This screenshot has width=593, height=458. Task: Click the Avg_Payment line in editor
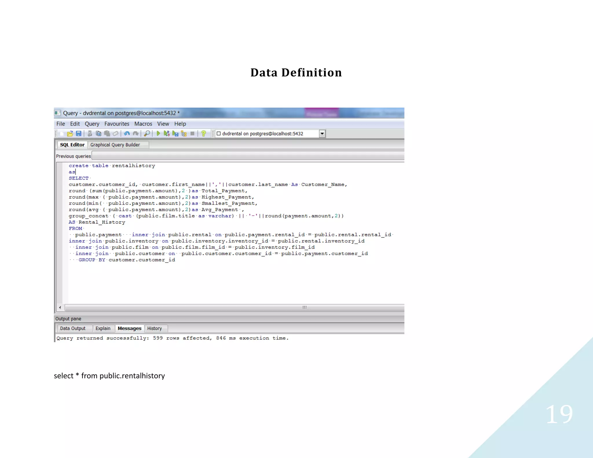coord(156,210)
